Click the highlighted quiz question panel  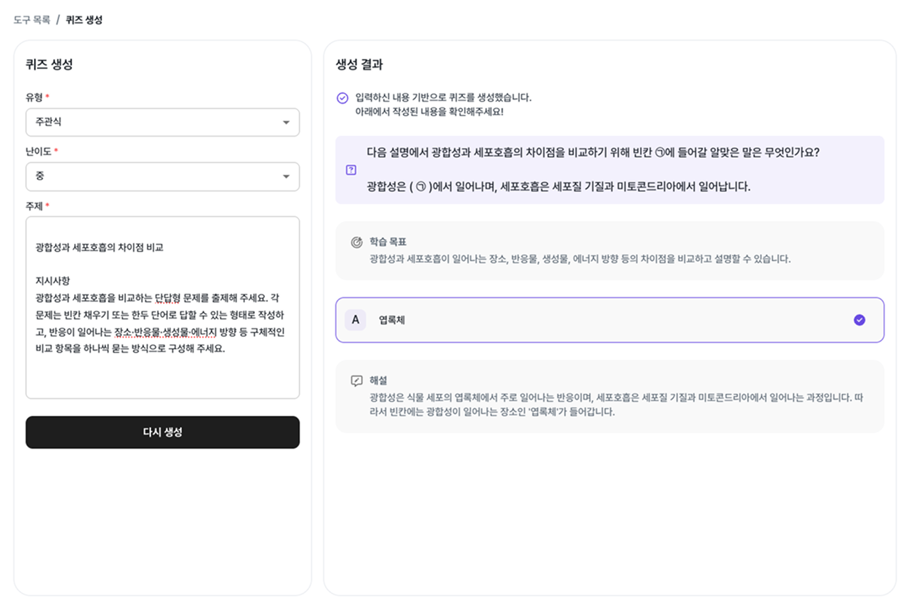click(611, 169)
